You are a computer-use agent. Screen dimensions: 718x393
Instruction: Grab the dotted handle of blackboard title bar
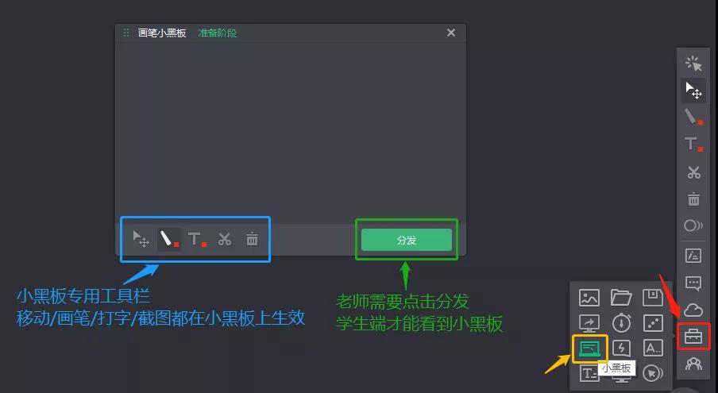tap(126, 33)
